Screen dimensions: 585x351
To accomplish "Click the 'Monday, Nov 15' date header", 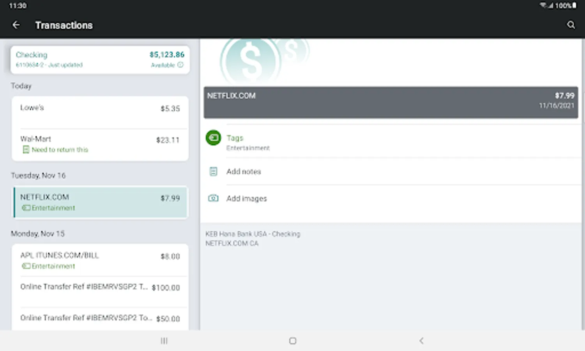I will [x=38, y=234].
